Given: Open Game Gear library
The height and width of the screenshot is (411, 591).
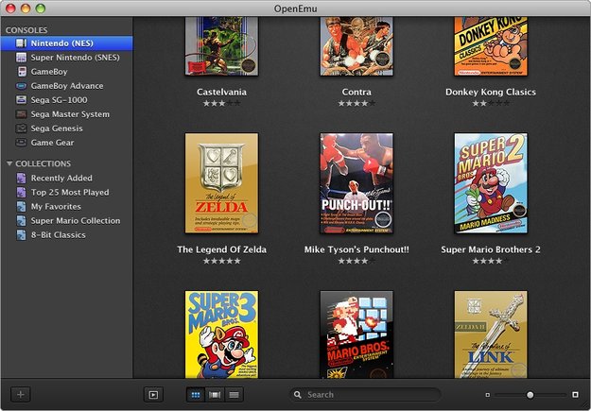Looking at the screenshot, I should (x=67, y=143).
